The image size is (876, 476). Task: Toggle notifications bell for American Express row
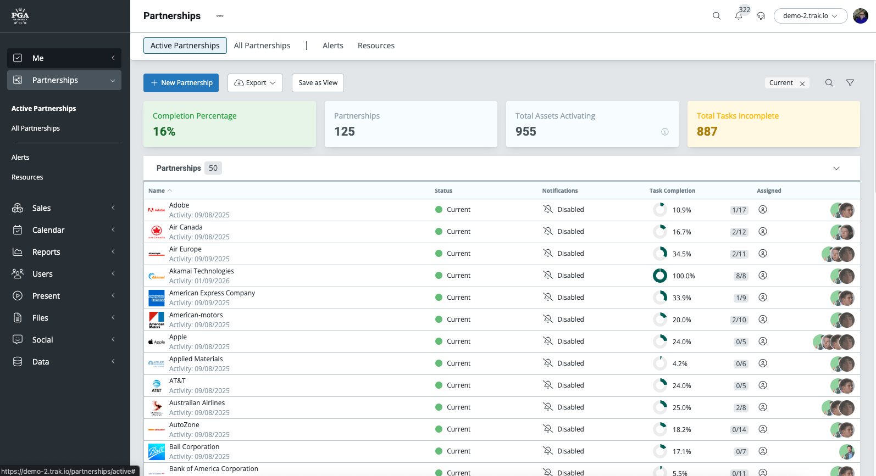(x=548, y=298)
